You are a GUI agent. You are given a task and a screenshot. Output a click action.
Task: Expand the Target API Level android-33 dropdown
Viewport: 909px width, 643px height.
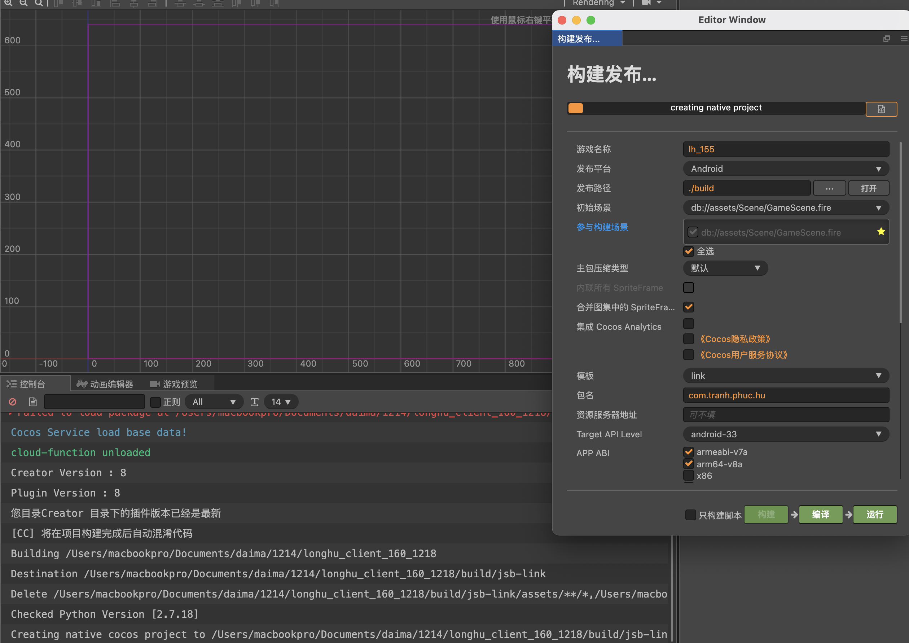(786, 434)
